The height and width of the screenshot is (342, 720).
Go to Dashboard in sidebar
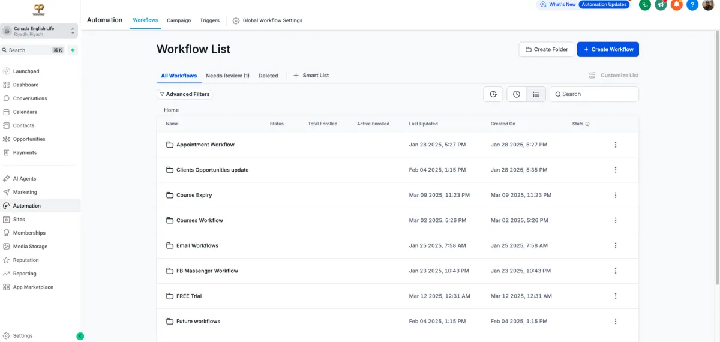point(26,85)
